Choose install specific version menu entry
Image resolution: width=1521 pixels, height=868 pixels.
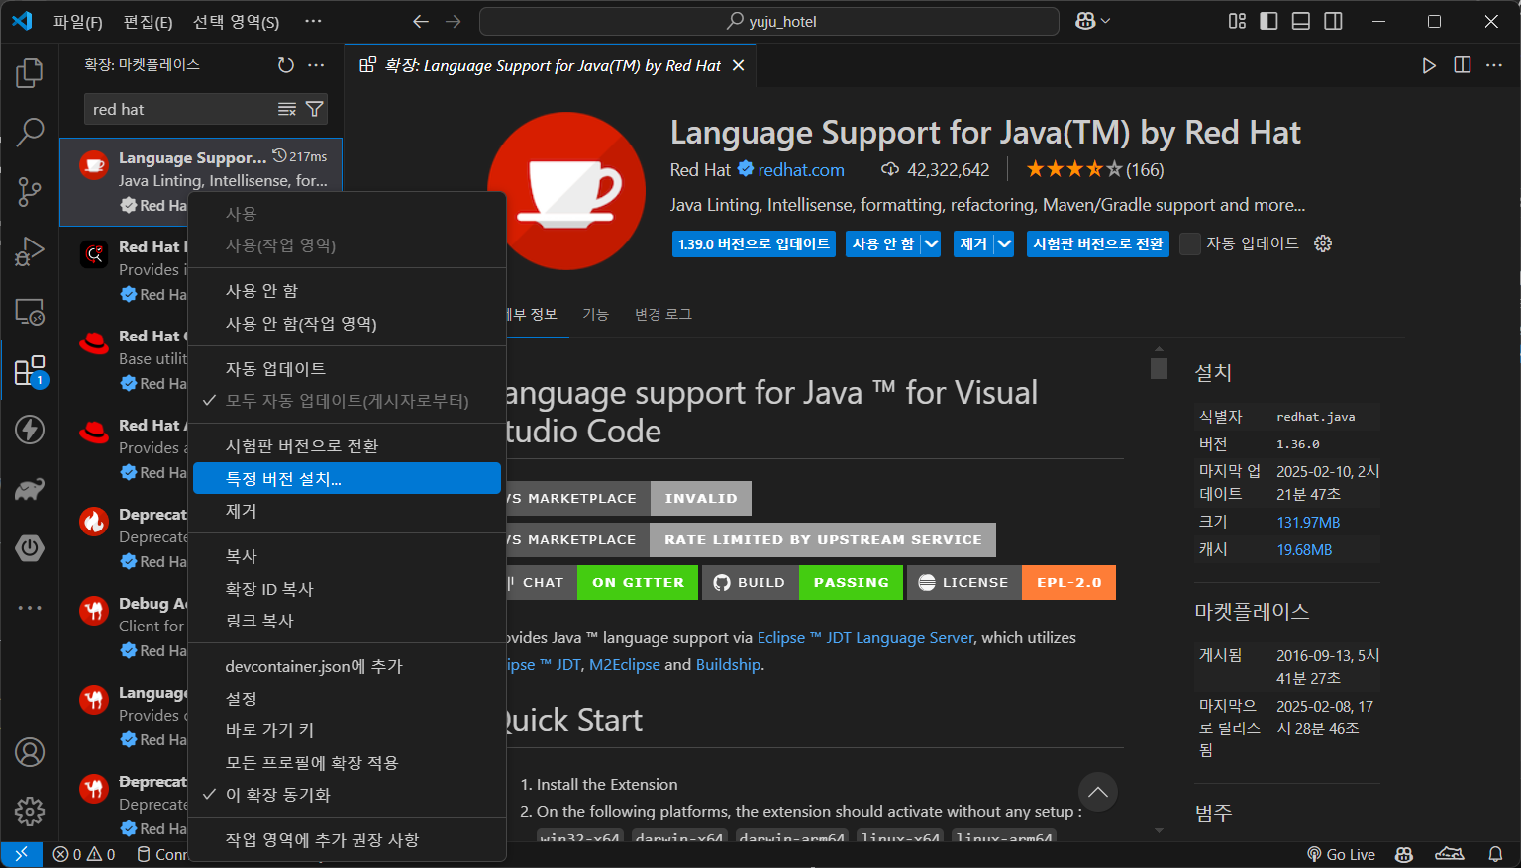point(347,478)
